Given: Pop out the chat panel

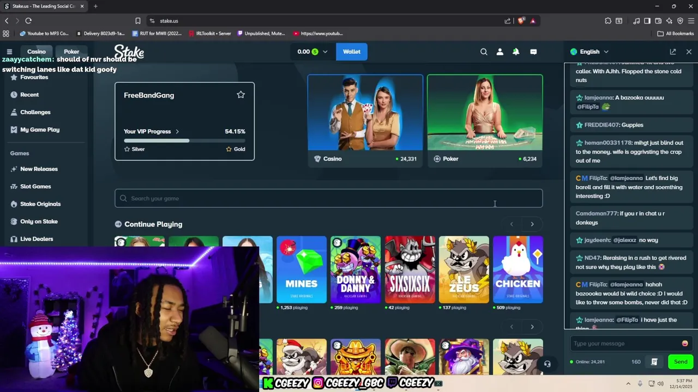Looking at the screenshot, I should pyautogui.click(x=673, y=52).
